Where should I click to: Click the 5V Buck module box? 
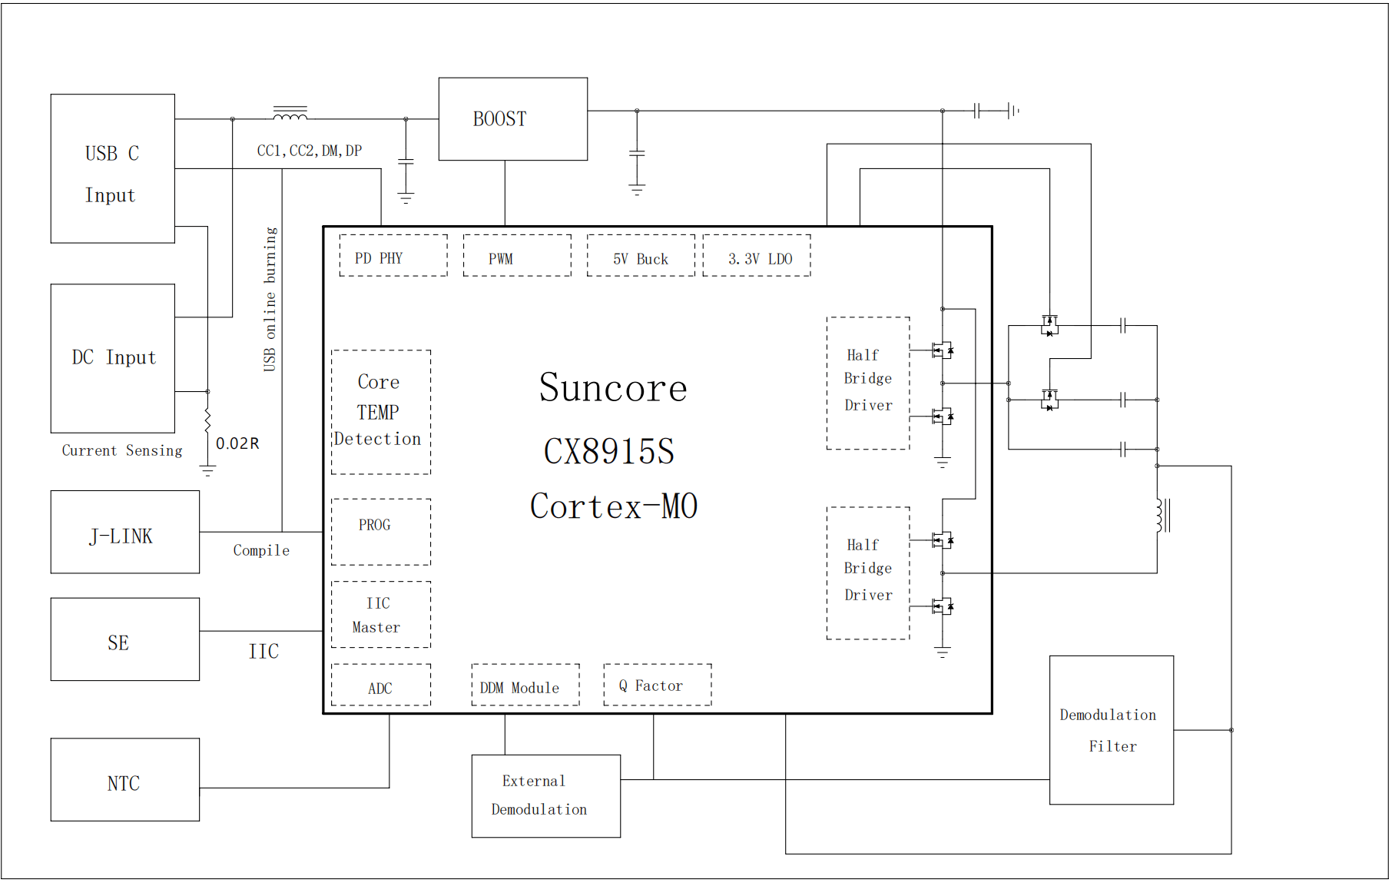(x=641, y=256)
